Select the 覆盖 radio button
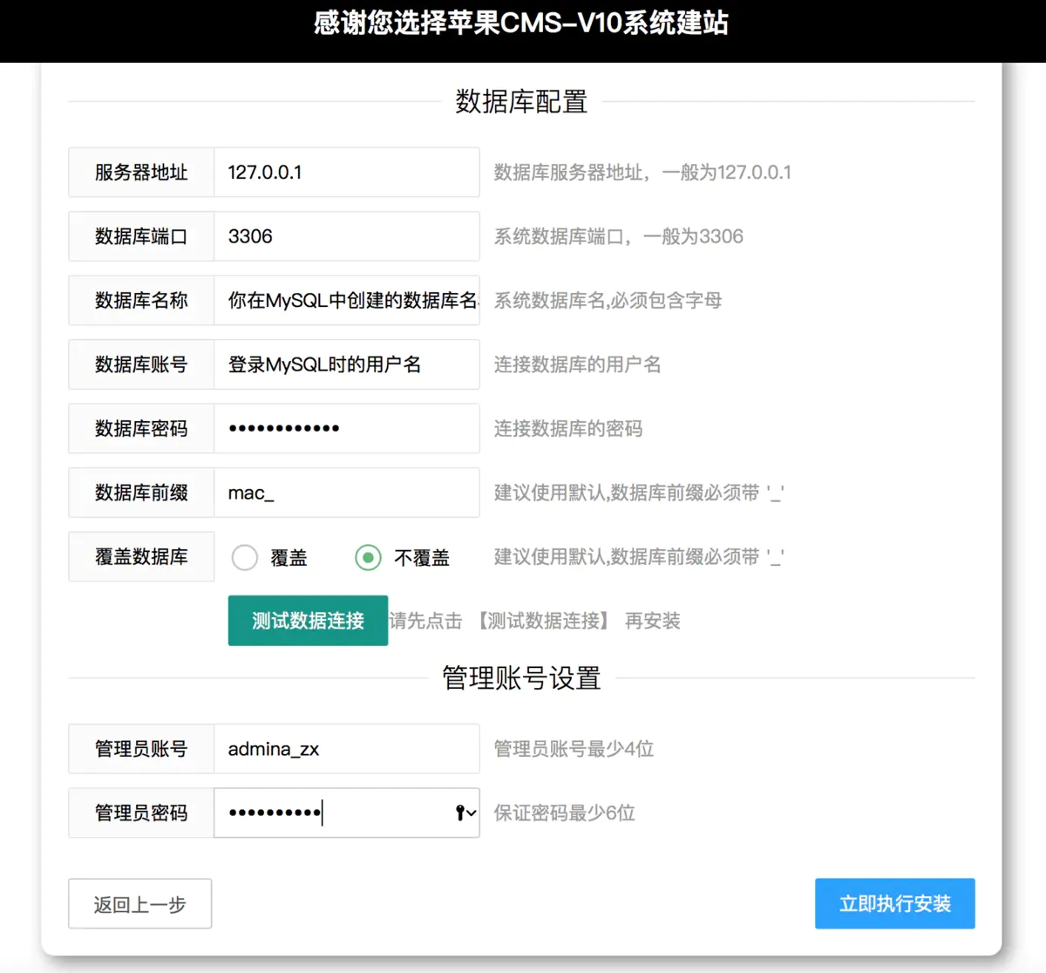The height and width of the screenshot is (973, 1046). pyautogui.click(x=245, y=557)
